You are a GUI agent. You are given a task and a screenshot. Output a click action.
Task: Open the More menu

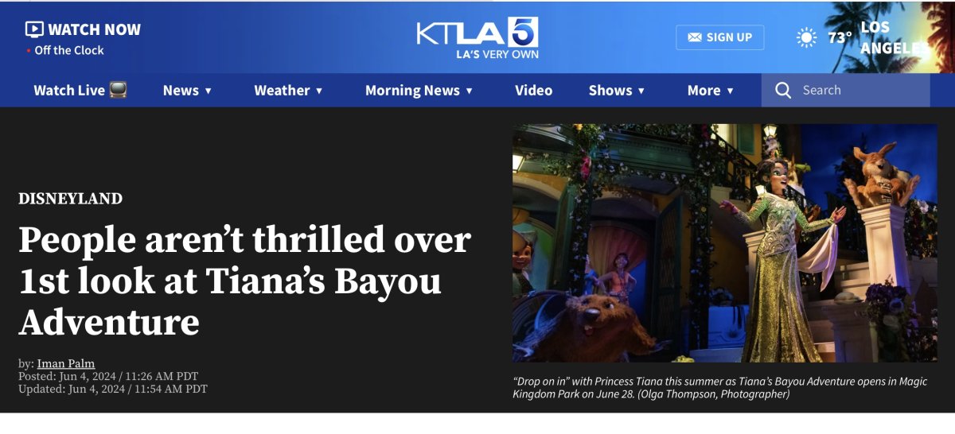pyautogui.click(x=711, y=91)
